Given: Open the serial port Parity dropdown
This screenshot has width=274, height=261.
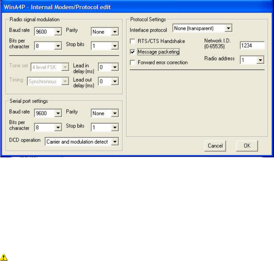Looking at the screenshot, I should [x=105, y=113].
